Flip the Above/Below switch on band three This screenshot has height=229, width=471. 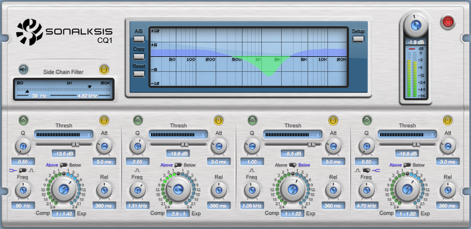(292, 165)
